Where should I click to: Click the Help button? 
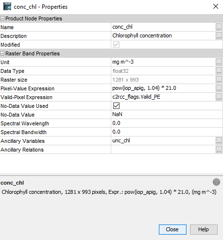click(204, 229)
